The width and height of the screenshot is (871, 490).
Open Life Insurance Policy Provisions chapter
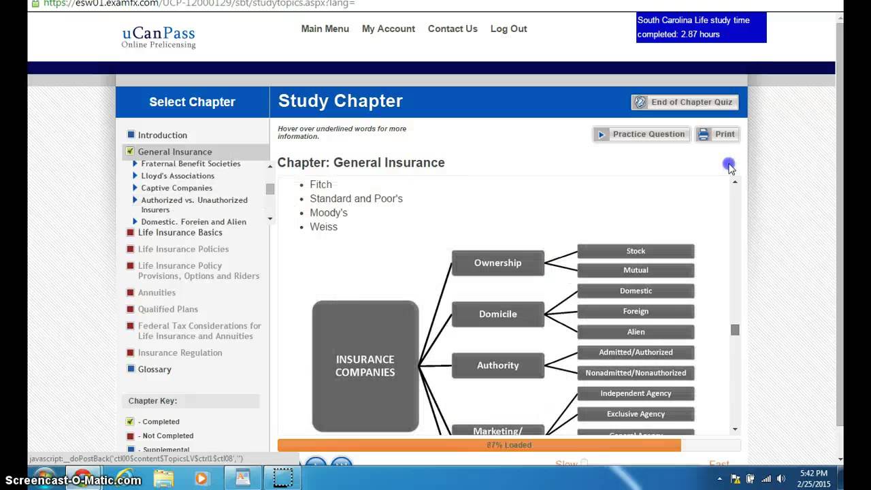(198, 271)
